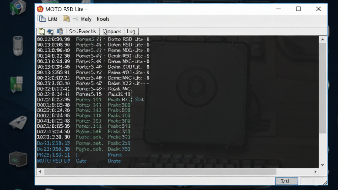Click the empty status field beside Tytl
Image resolution: width=338 pixels, height=190 pixels.
click(x=312, y=181)
